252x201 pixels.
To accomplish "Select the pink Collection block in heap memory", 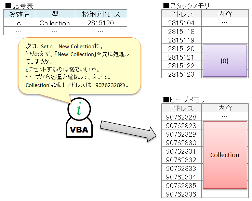I will click(225, 155).
